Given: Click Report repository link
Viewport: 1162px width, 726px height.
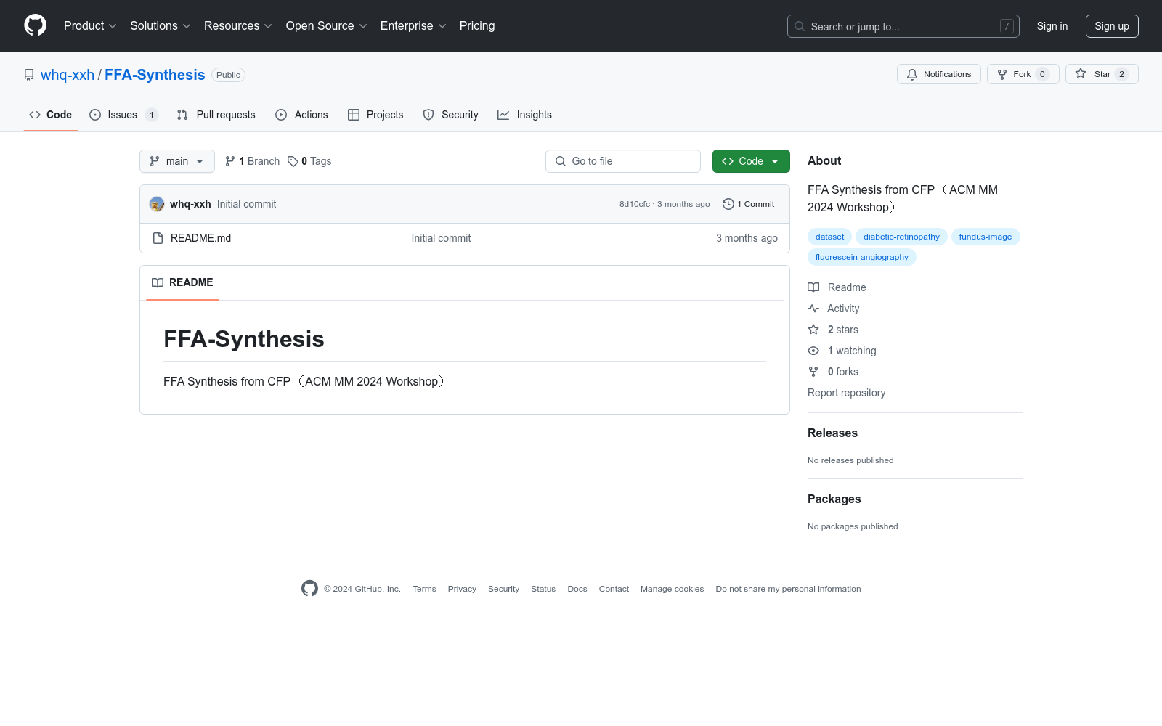Looking at the screenshot, I should 847,393.
